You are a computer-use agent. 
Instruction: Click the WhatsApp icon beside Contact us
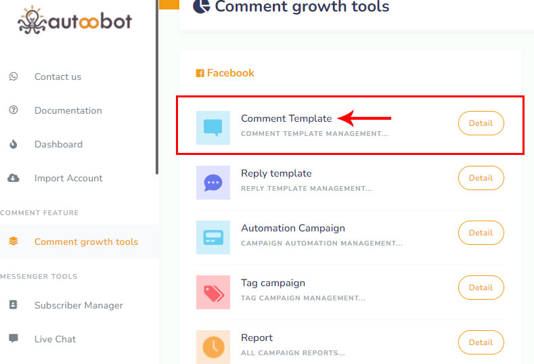(x=14, y=76)
